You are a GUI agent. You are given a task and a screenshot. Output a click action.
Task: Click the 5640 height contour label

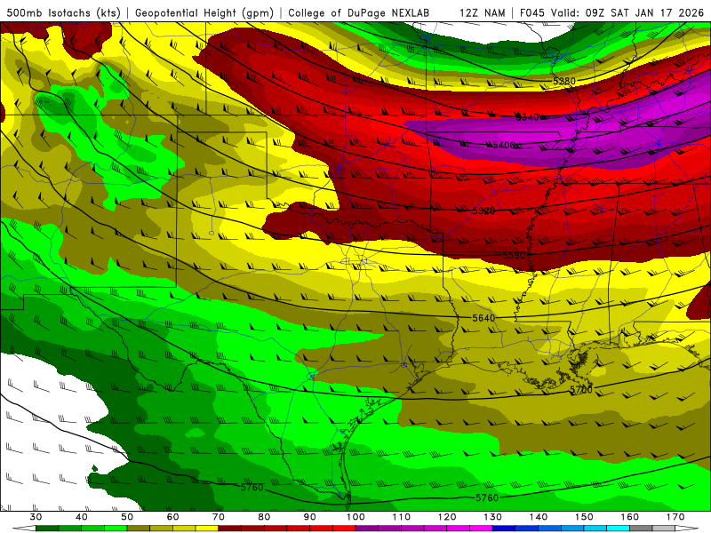coord(483,318)
